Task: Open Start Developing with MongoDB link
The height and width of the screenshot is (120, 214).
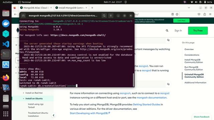Action: 90,113
